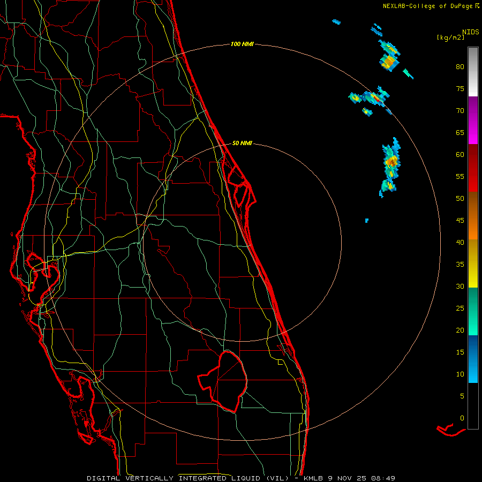This screenshot has width=482, height=482.
Task: Click the 80 value on the color scale
Action: 460,67
